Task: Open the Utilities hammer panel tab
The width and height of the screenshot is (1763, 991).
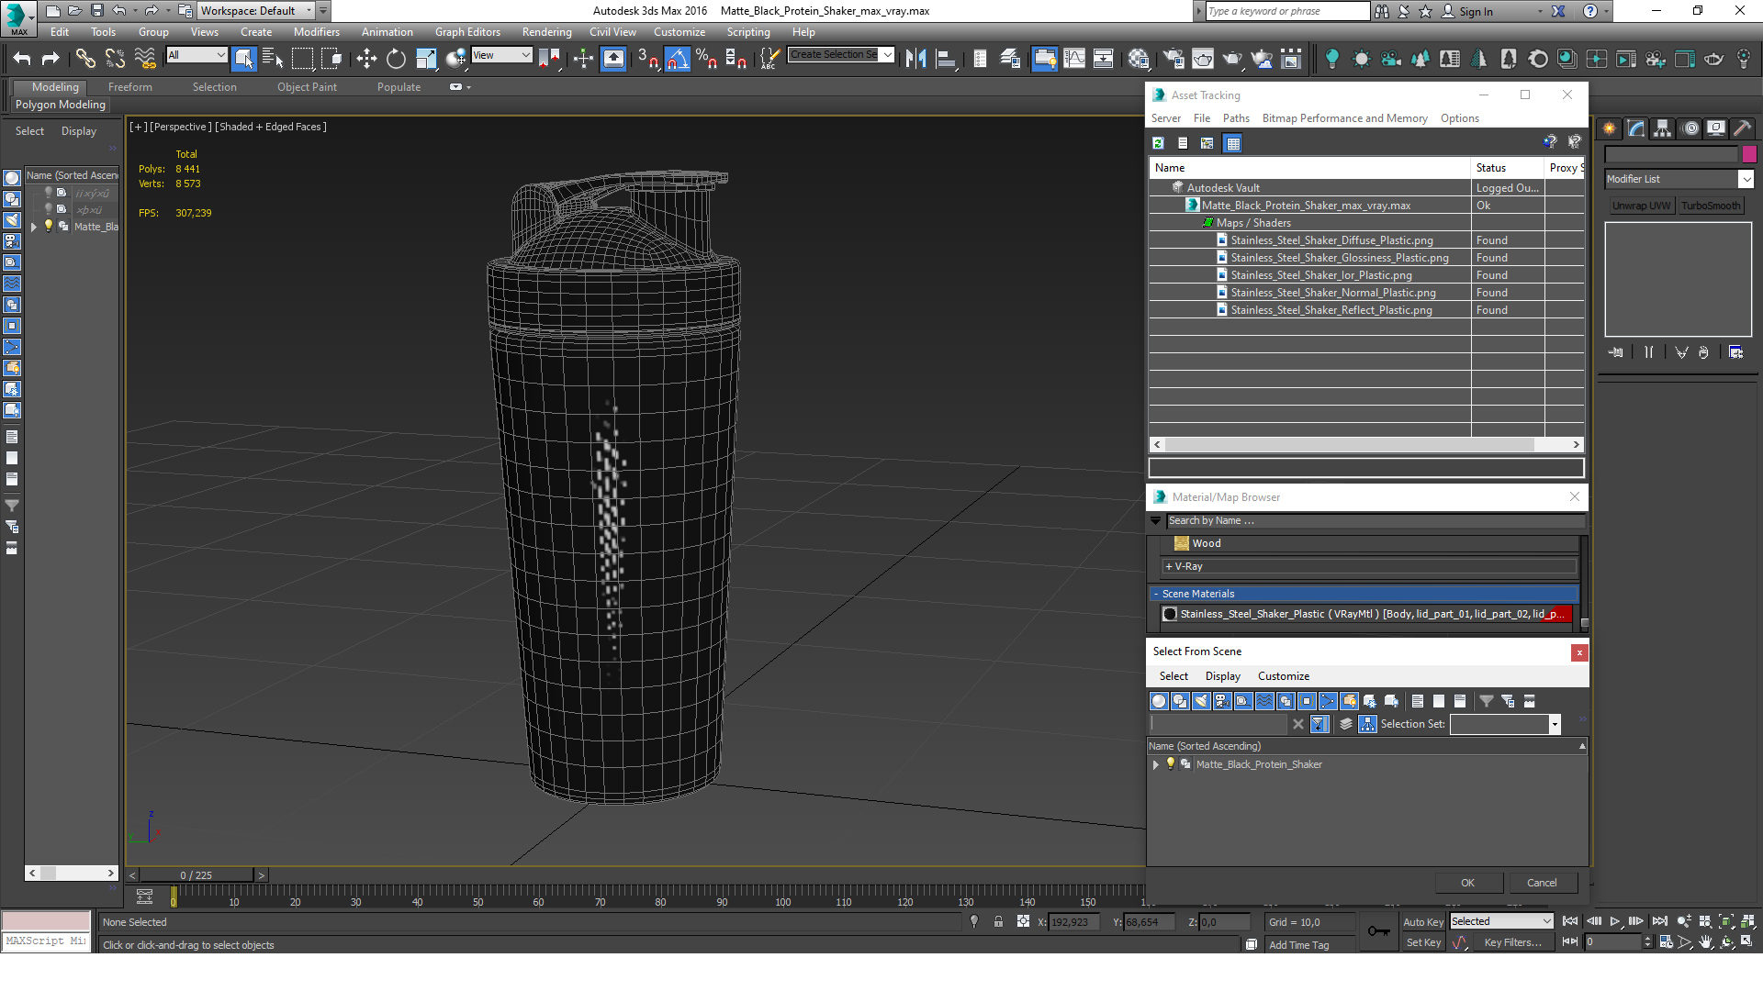Action: pos(1743,128)
